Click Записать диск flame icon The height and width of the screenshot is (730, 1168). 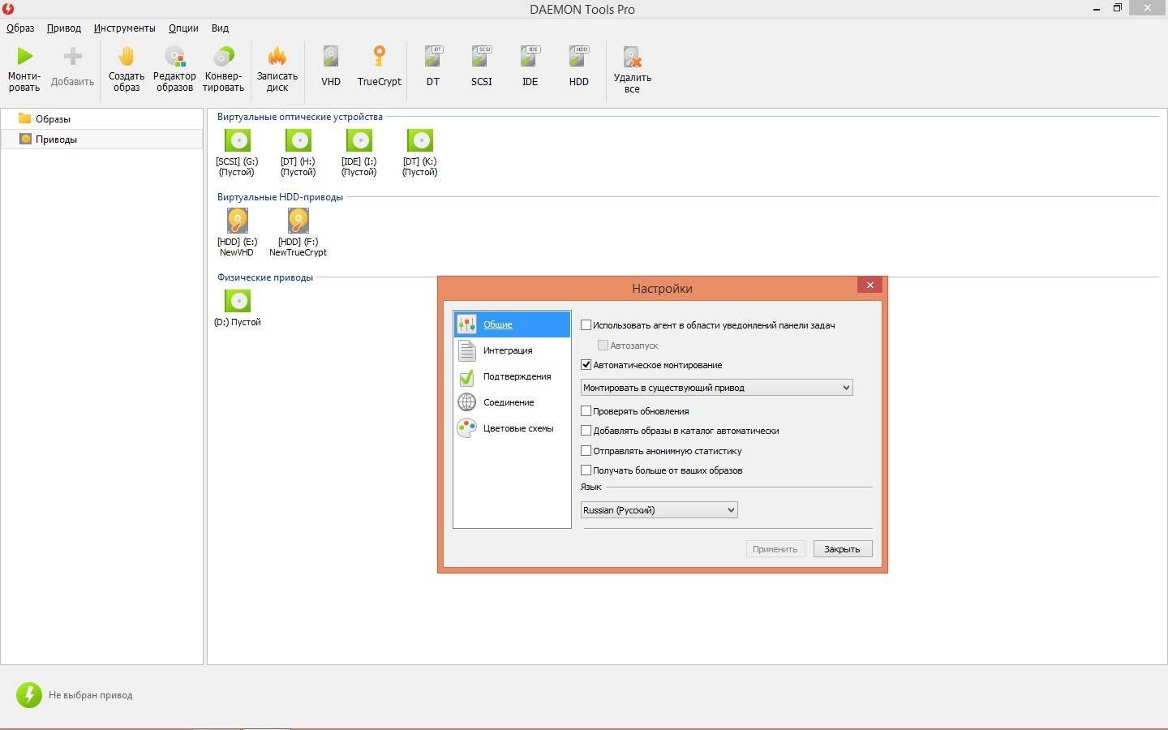point(277,57)
